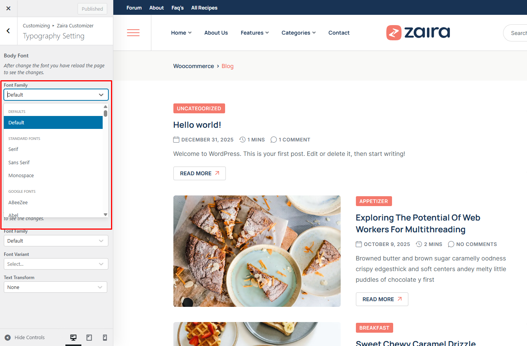Screen dimensions: 527x346
Task: Click the font list scrollbar down arrow
Action: 105,215
